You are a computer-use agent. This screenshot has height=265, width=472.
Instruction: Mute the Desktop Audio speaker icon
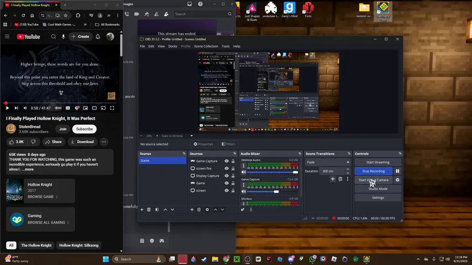pos(243,172)
